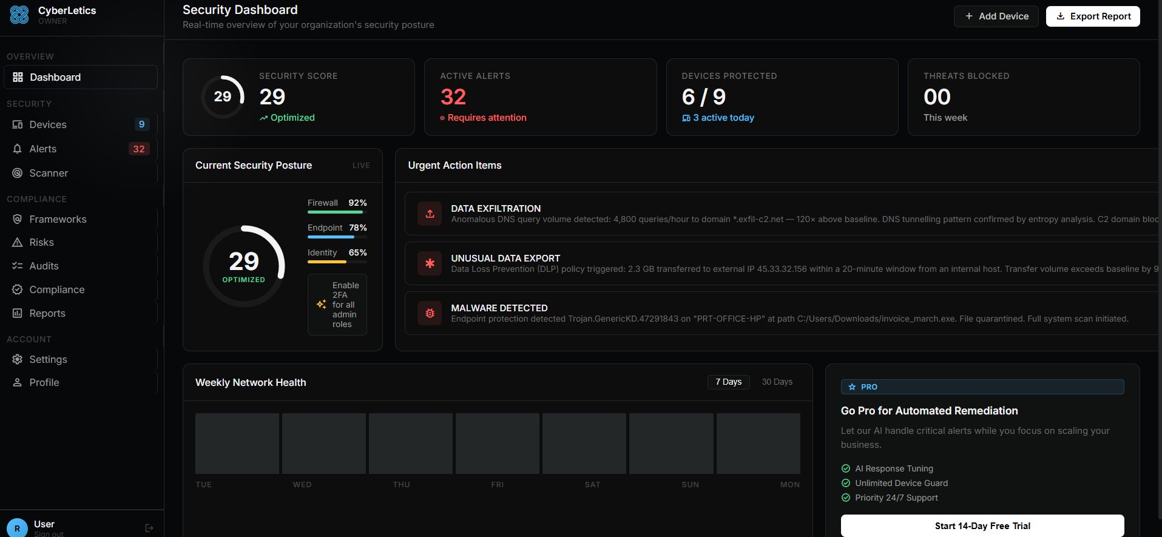Viewport: 1162px width, 537px height.
Task: Open the Dashboard grid icon in the sidebar
Action: [18, 77]
